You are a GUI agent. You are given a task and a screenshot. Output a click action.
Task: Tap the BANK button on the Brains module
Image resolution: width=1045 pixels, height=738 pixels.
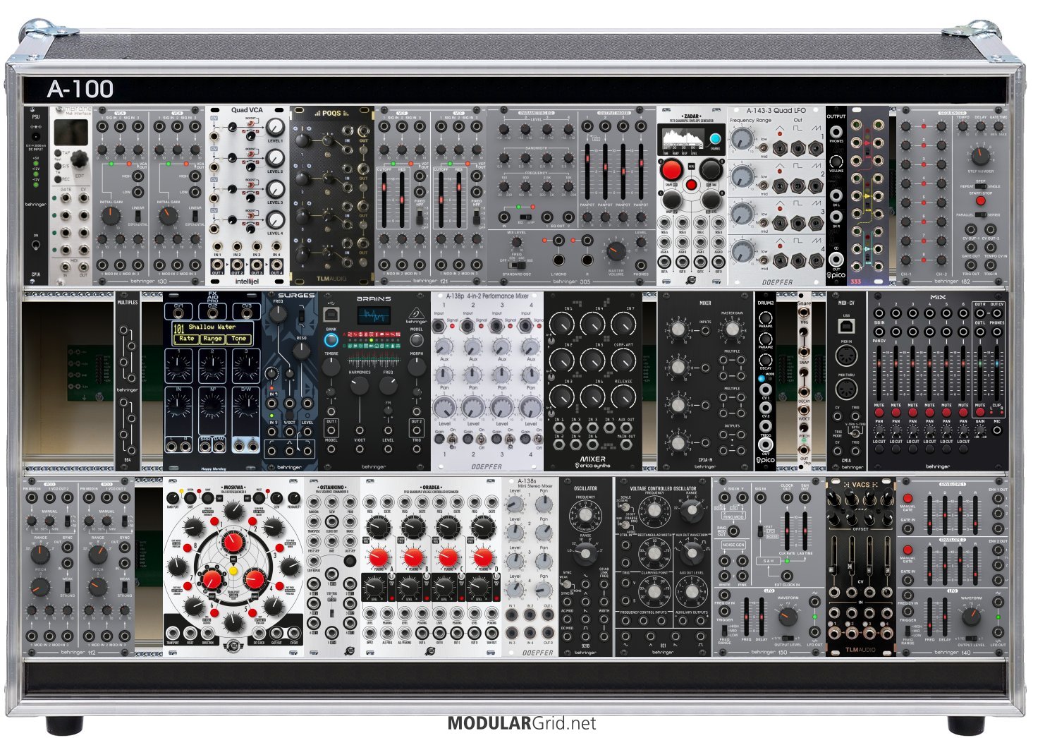pyautogui.click(x=331, y=341)
